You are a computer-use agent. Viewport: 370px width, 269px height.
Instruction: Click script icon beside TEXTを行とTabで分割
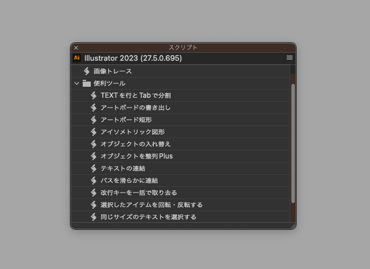pos(94,95)
